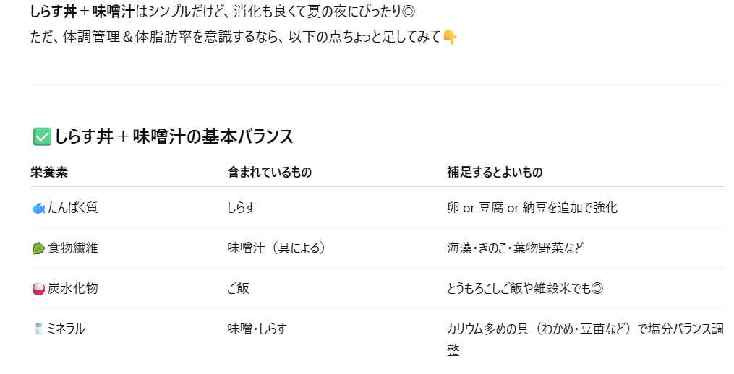The height and width of the screenshot is (374, 734).
Task: Click the leafy green emoji beside 食物繊維
Action: point(38,248)
